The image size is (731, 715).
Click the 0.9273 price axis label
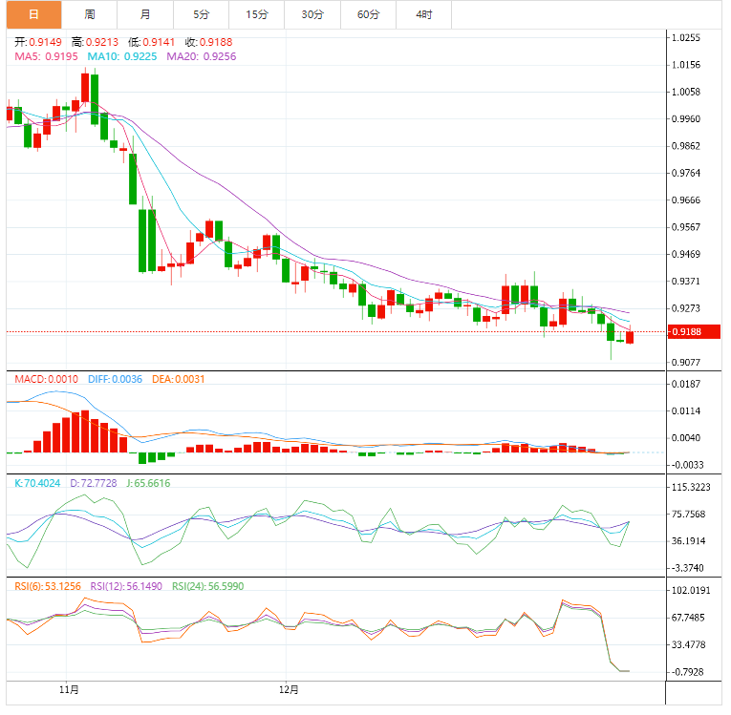(686, 308)
